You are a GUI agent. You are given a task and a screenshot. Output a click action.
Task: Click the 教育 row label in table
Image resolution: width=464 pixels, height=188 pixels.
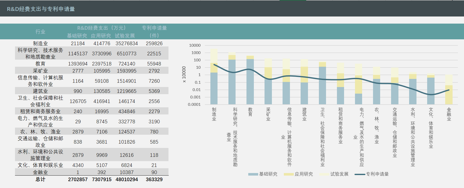[40, 64]
